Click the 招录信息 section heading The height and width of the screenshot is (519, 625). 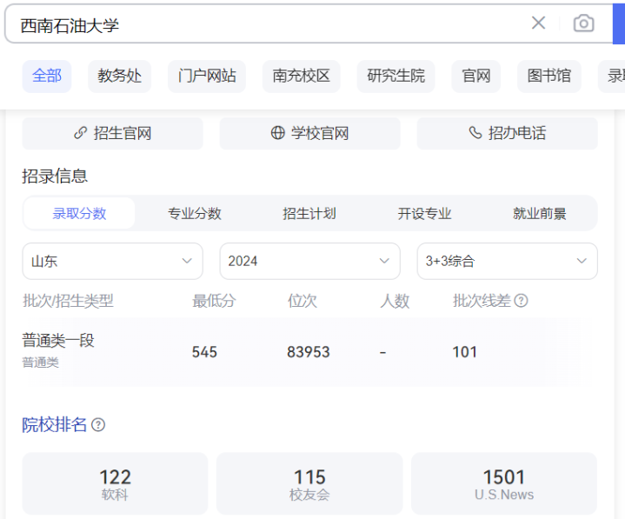pyautogui.click(x=55, y=176)
